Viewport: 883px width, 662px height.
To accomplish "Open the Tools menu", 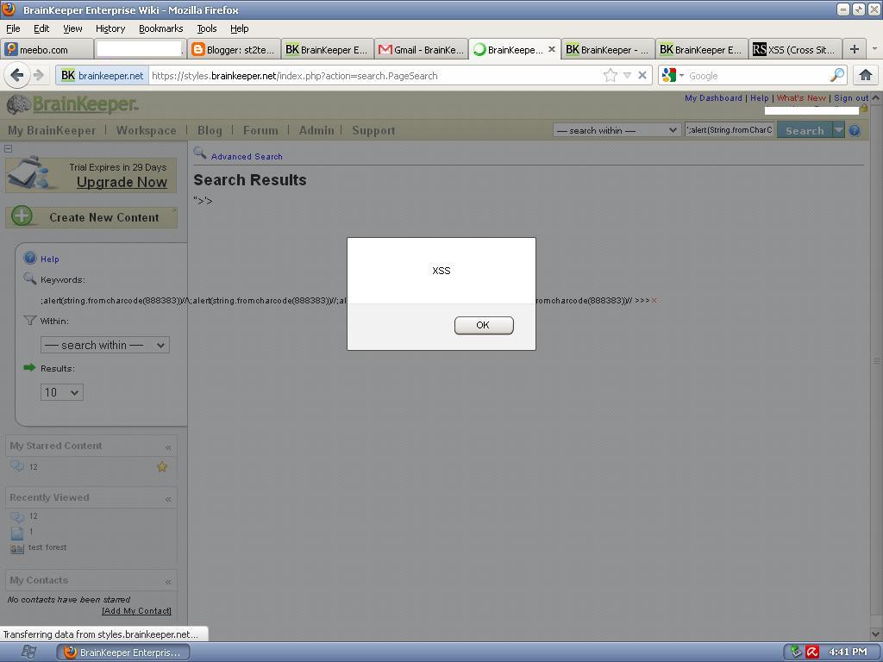I will coord(207,28).
